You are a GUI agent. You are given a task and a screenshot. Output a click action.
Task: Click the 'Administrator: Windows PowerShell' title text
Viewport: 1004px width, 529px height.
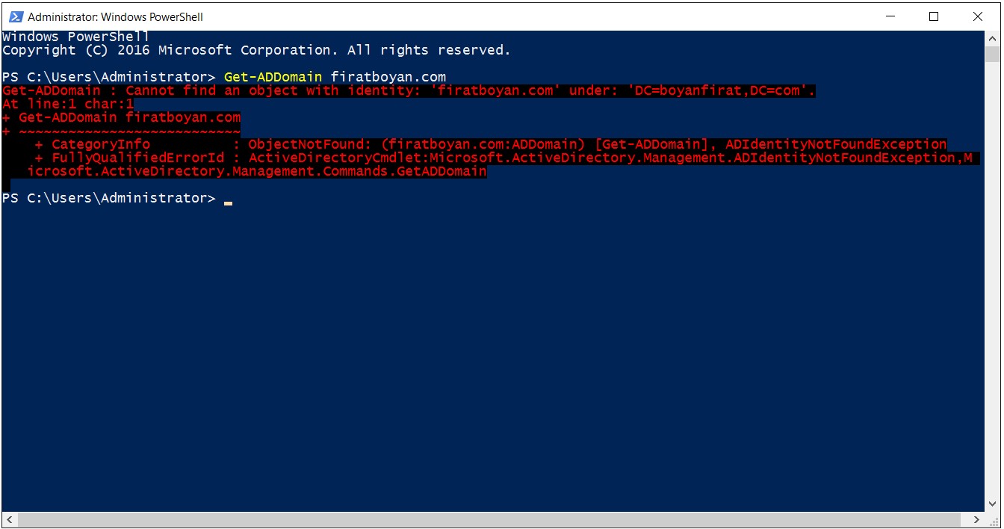115,16
